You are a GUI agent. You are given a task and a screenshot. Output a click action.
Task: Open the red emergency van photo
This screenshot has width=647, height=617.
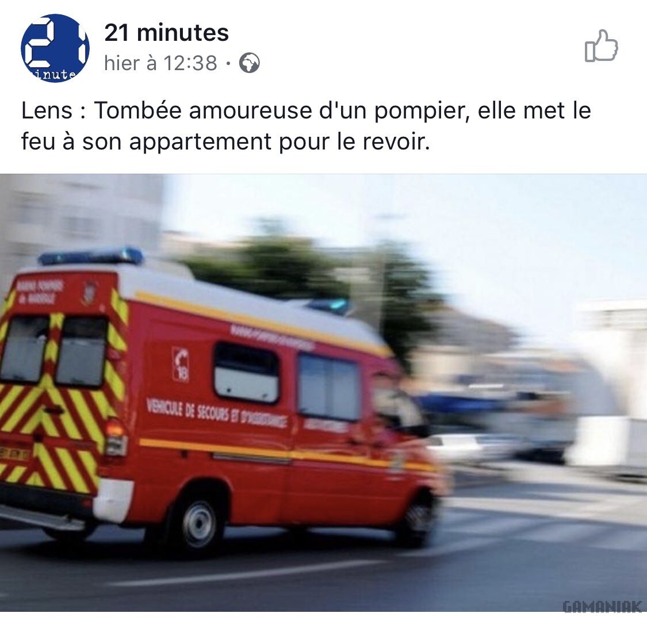pos(323,393)
